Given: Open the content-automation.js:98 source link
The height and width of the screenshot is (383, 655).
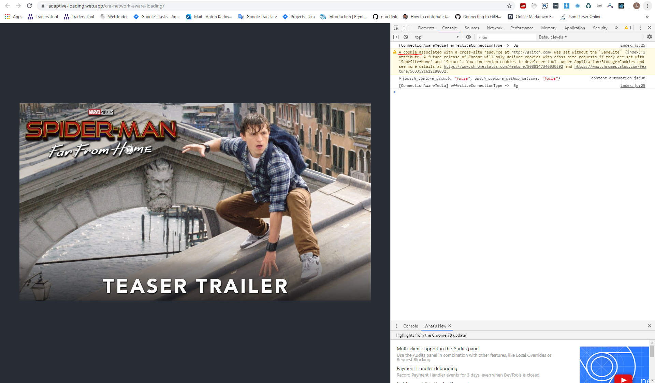Looking at the screenshot, I should 618,78.
